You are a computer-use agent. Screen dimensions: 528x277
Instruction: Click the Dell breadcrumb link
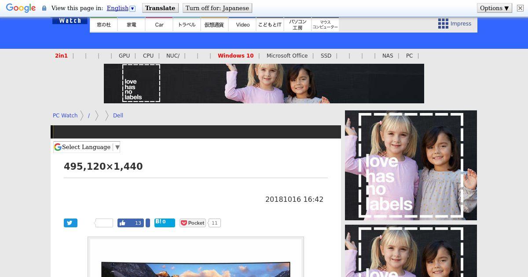[118, 116]
